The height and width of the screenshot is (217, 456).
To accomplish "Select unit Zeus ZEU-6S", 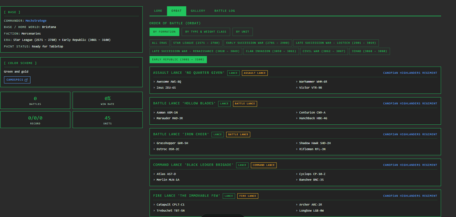I will coord(166,87).
